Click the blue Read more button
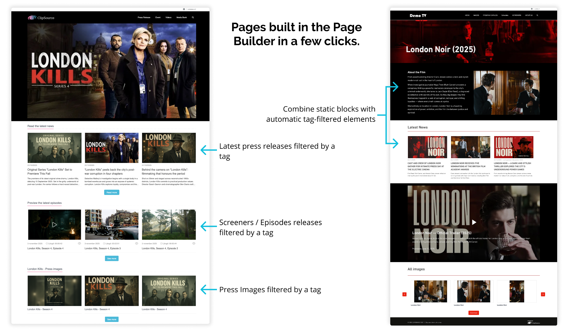 click(x=112, y=192)
